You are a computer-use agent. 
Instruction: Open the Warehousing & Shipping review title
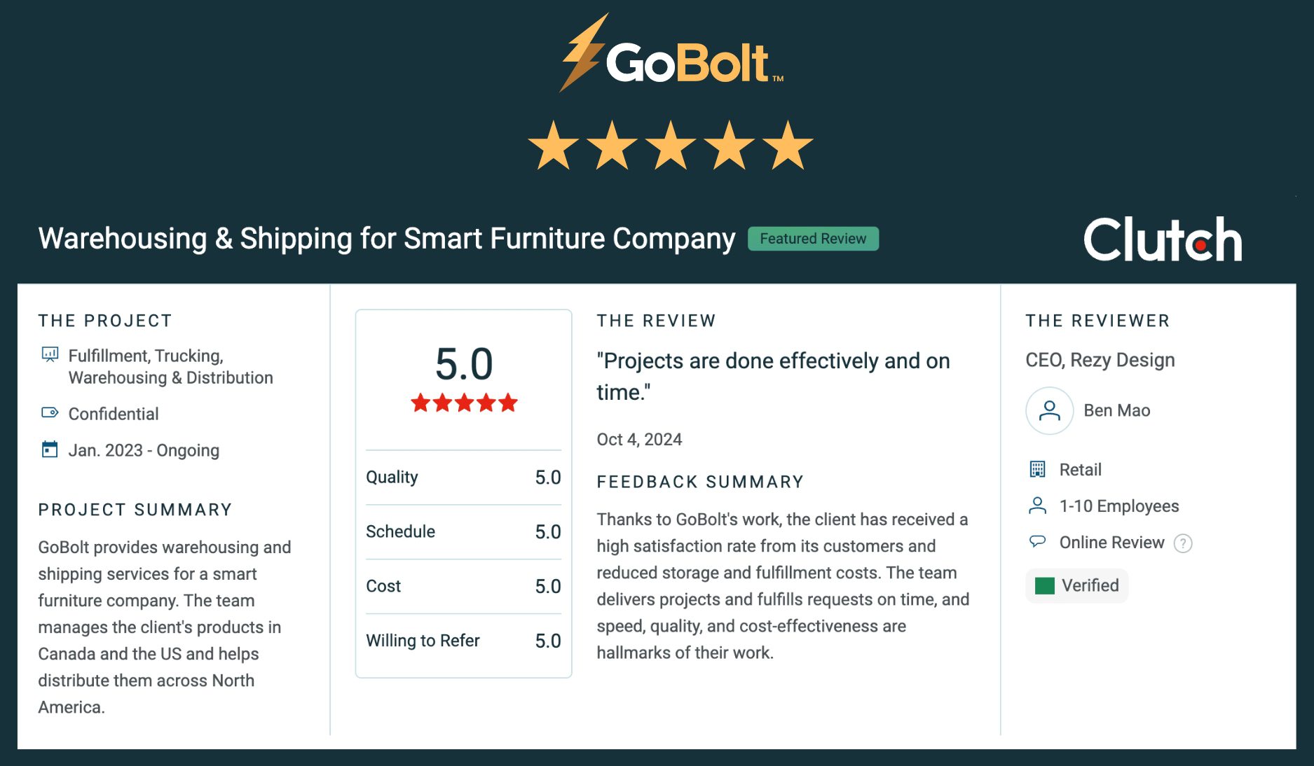pos(387,239)
